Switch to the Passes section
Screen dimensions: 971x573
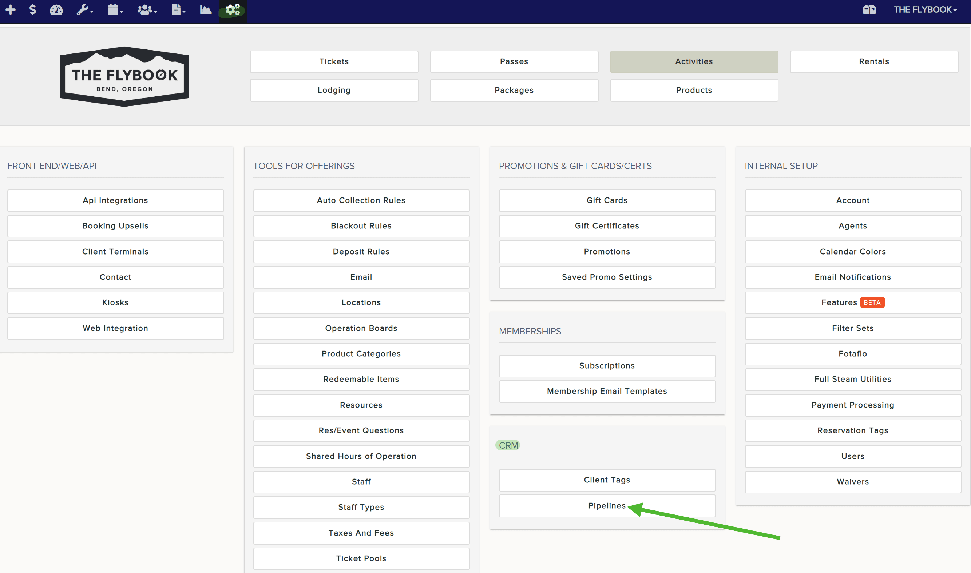tap(514, 61)
